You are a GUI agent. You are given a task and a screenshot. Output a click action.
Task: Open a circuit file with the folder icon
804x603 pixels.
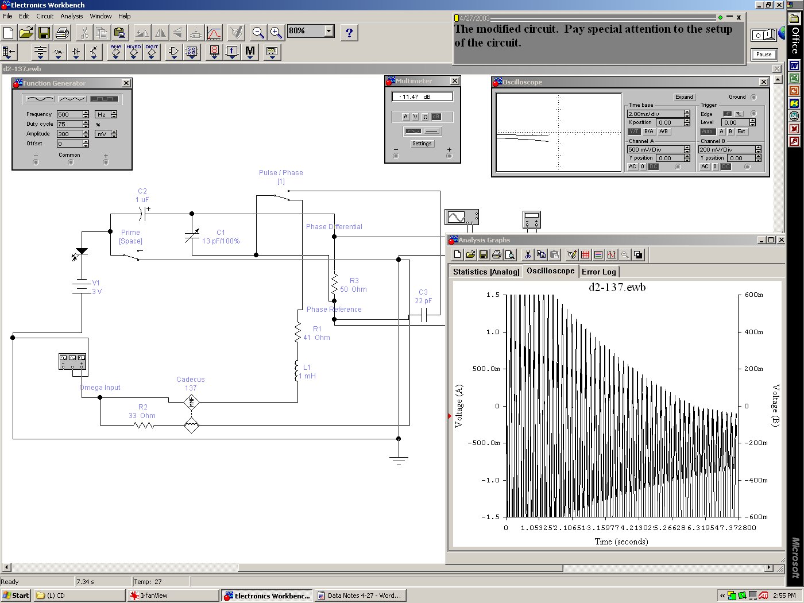click(26, 33)
